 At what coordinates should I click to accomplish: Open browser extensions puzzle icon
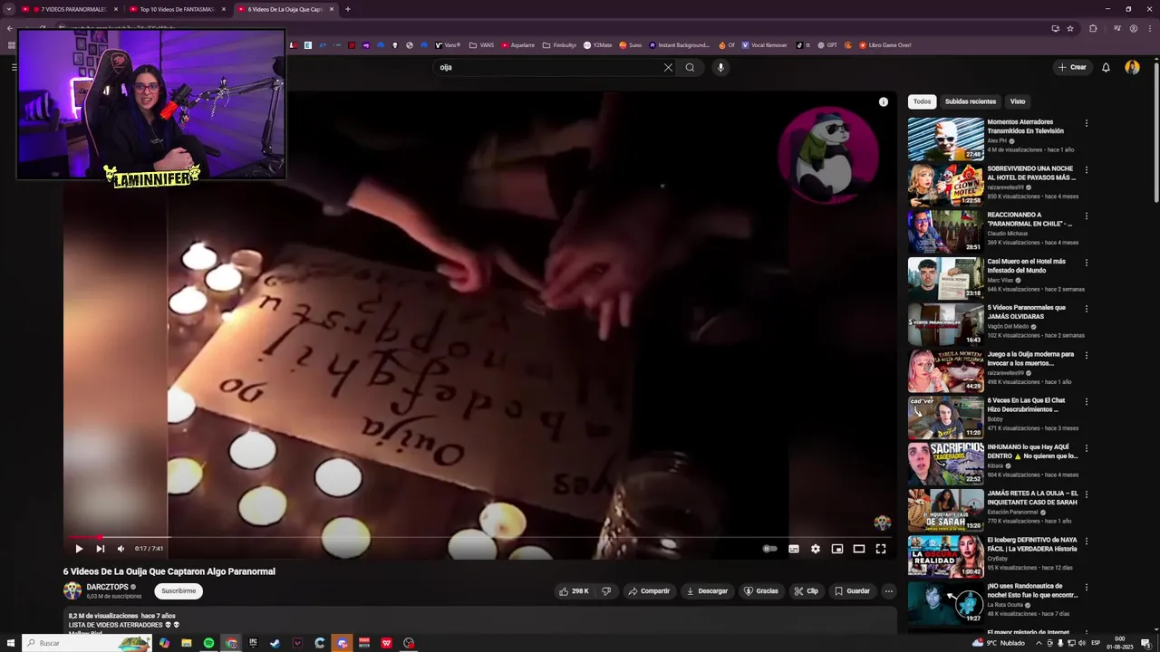tap(1093, 28)
